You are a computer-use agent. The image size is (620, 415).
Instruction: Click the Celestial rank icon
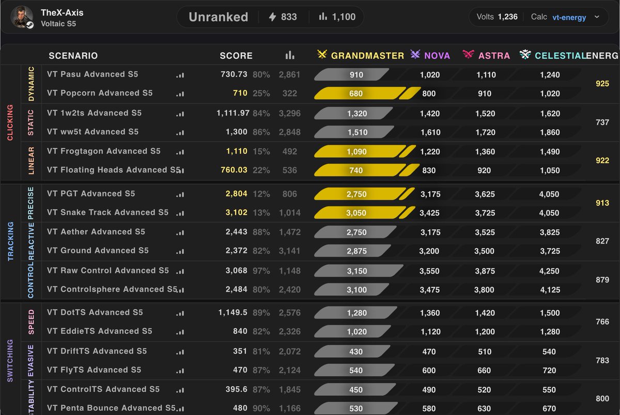pos(525,55)
